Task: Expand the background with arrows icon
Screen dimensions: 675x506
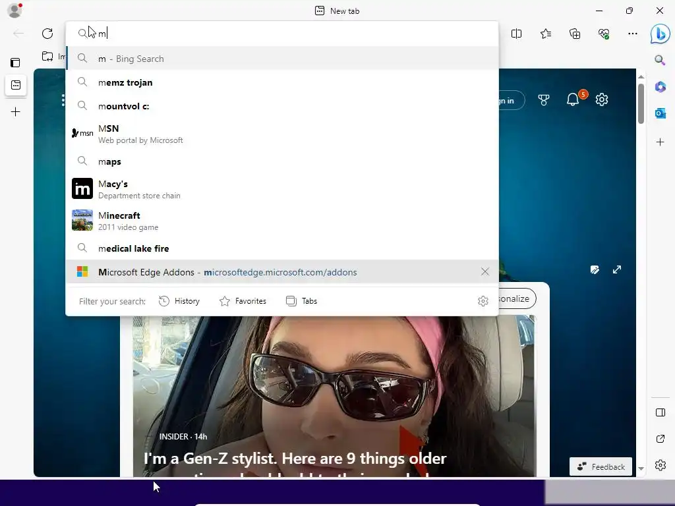Action: click(617, 269)
